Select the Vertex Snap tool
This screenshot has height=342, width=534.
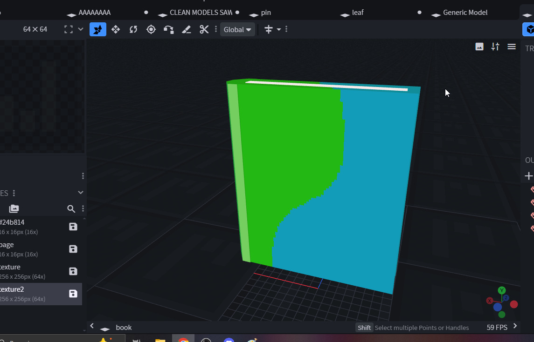(168, 29)
